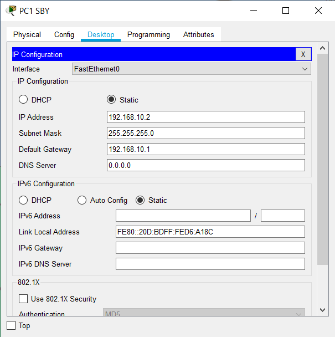
Task: Click the IPv6 DNS Server field
Action: click(210, 264)
